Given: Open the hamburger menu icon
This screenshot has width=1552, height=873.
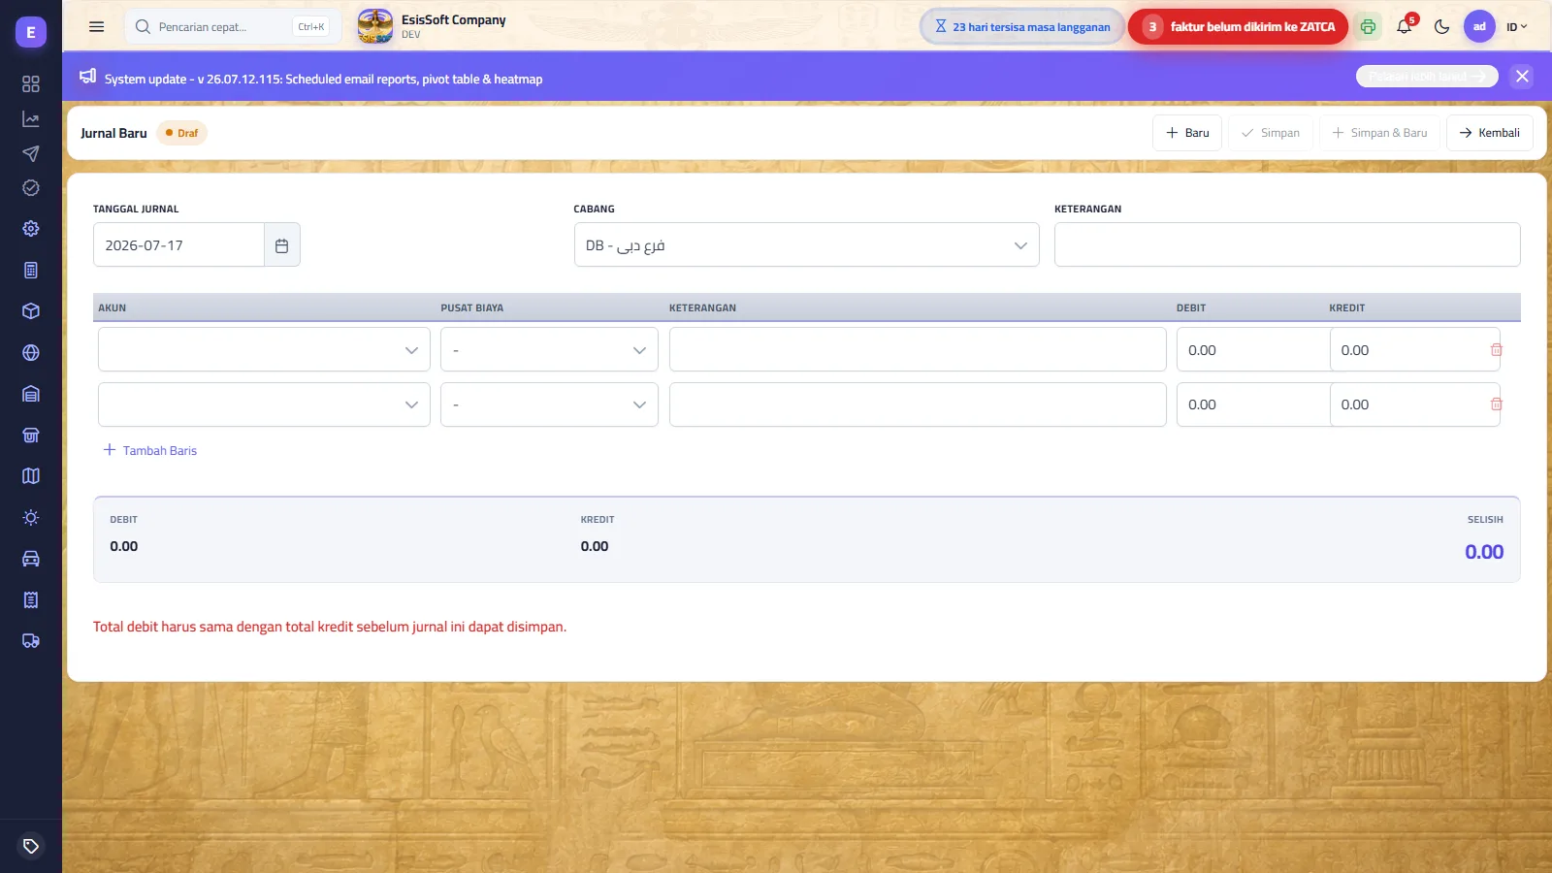Looking at the screenshot, I should (96, 27).
